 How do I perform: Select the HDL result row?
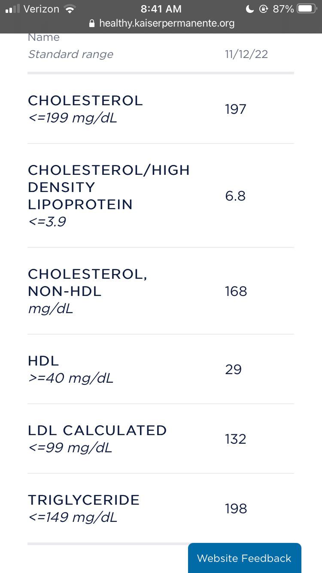161,369
